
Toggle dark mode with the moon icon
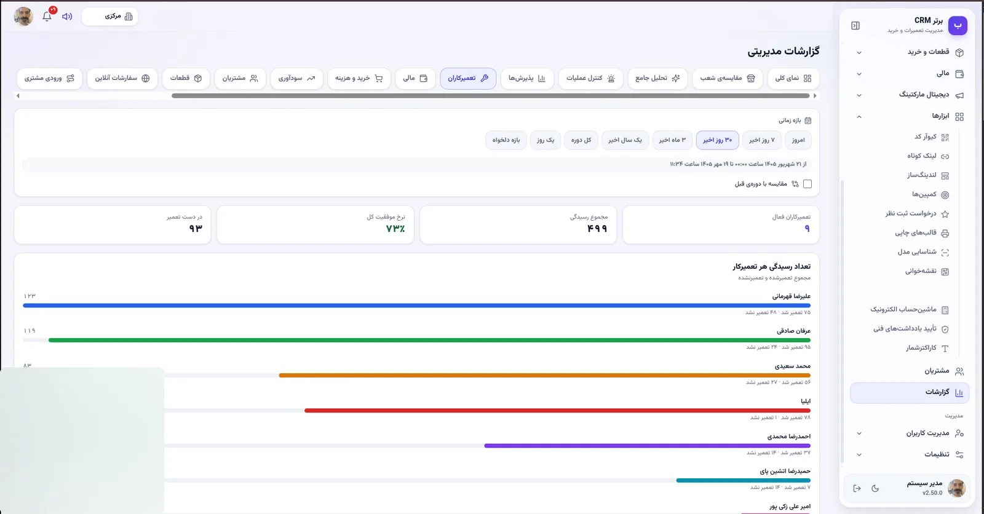pyautogui.click(x=875, y=488)
